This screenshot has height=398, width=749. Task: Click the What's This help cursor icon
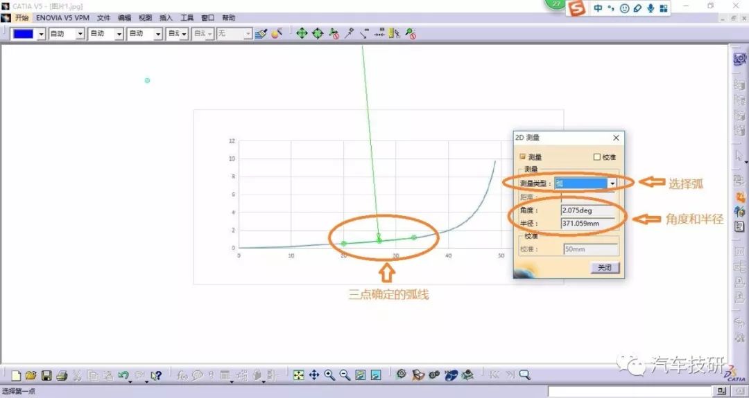(156, 376)
